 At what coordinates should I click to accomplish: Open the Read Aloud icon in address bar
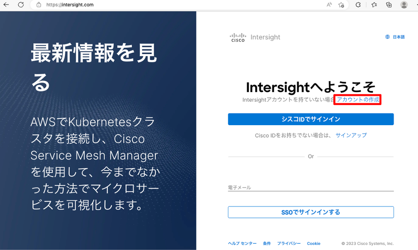pyautogui.click(x=329, y=5)
